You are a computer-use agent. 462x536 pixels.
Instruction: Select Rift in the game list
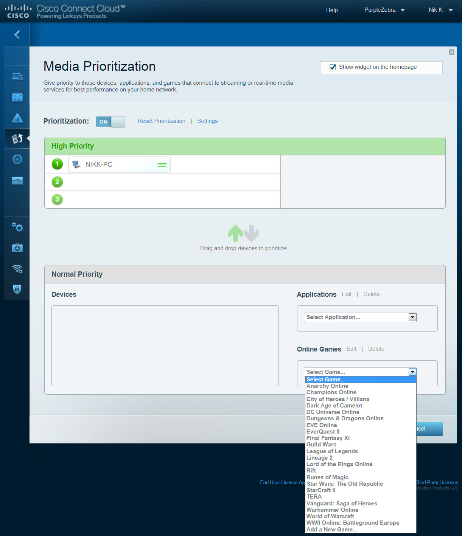tap(361, 471)
